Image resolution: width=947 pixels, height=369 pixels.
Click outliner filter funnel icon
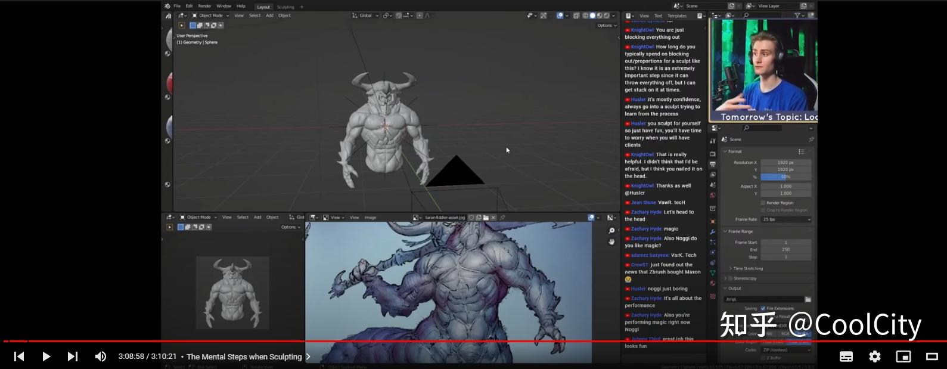[x=799, y=15]
